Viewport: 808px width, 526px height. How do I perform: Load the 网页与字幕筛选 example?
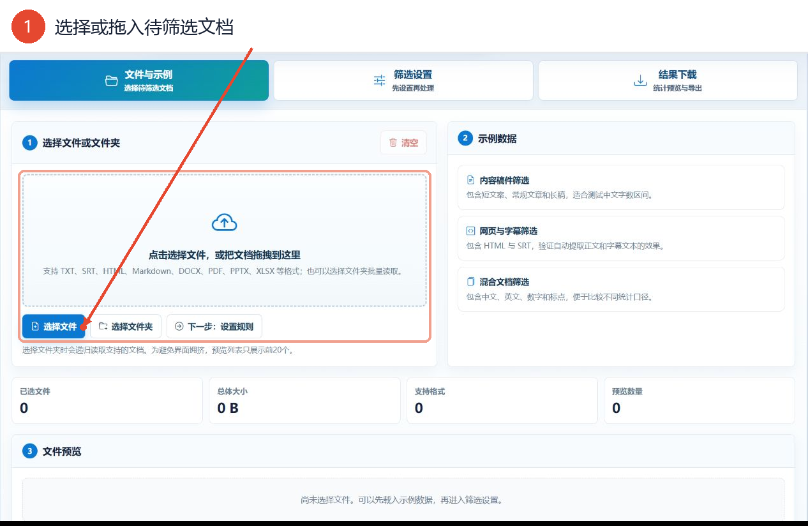point(621,238)
